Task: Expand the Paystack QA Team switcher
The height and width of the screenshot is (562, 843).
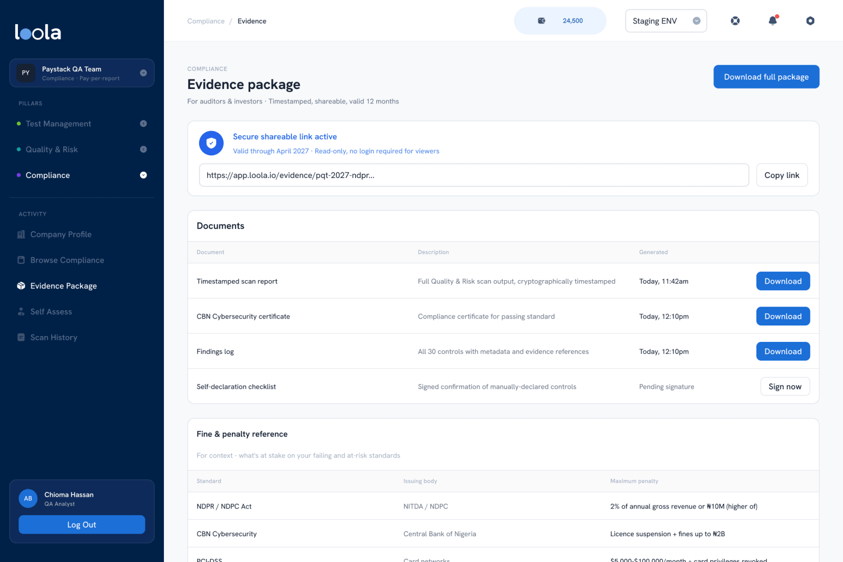Action: (143, 73)
